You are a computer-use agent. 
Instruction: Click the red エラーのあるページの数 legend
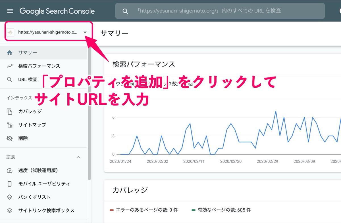pyautogui.click(x=144, y=210)
